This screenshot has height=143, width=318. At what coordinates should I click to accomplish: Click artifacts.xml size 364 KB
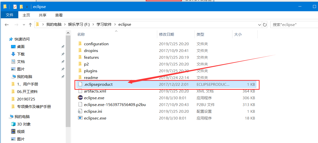(x=249, y=91)
